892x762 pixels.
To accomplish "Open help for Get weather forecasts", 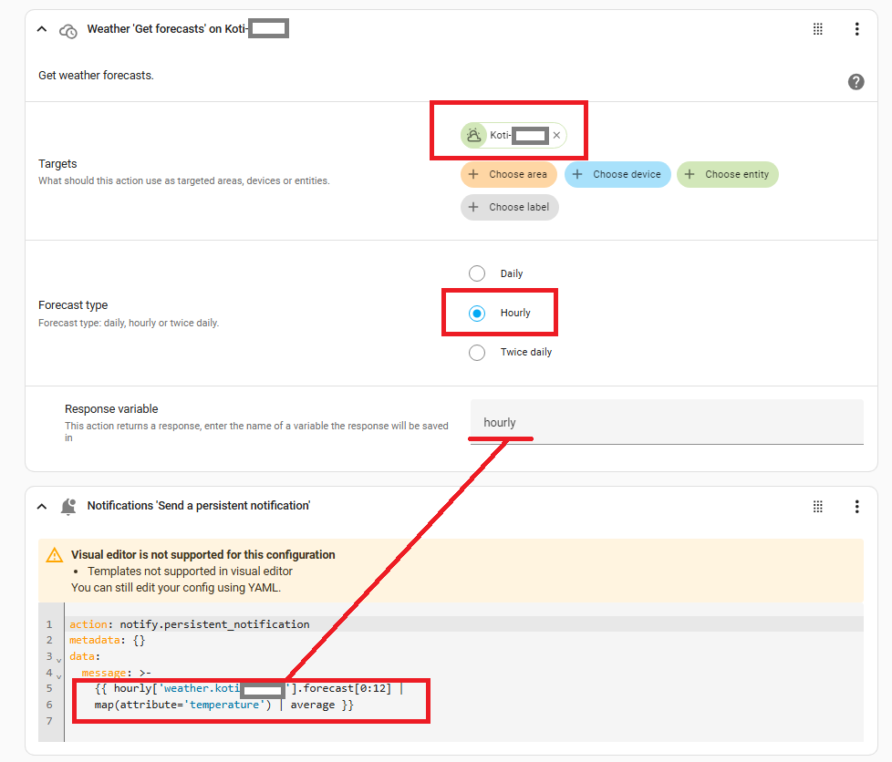I will tap(856, 82).
